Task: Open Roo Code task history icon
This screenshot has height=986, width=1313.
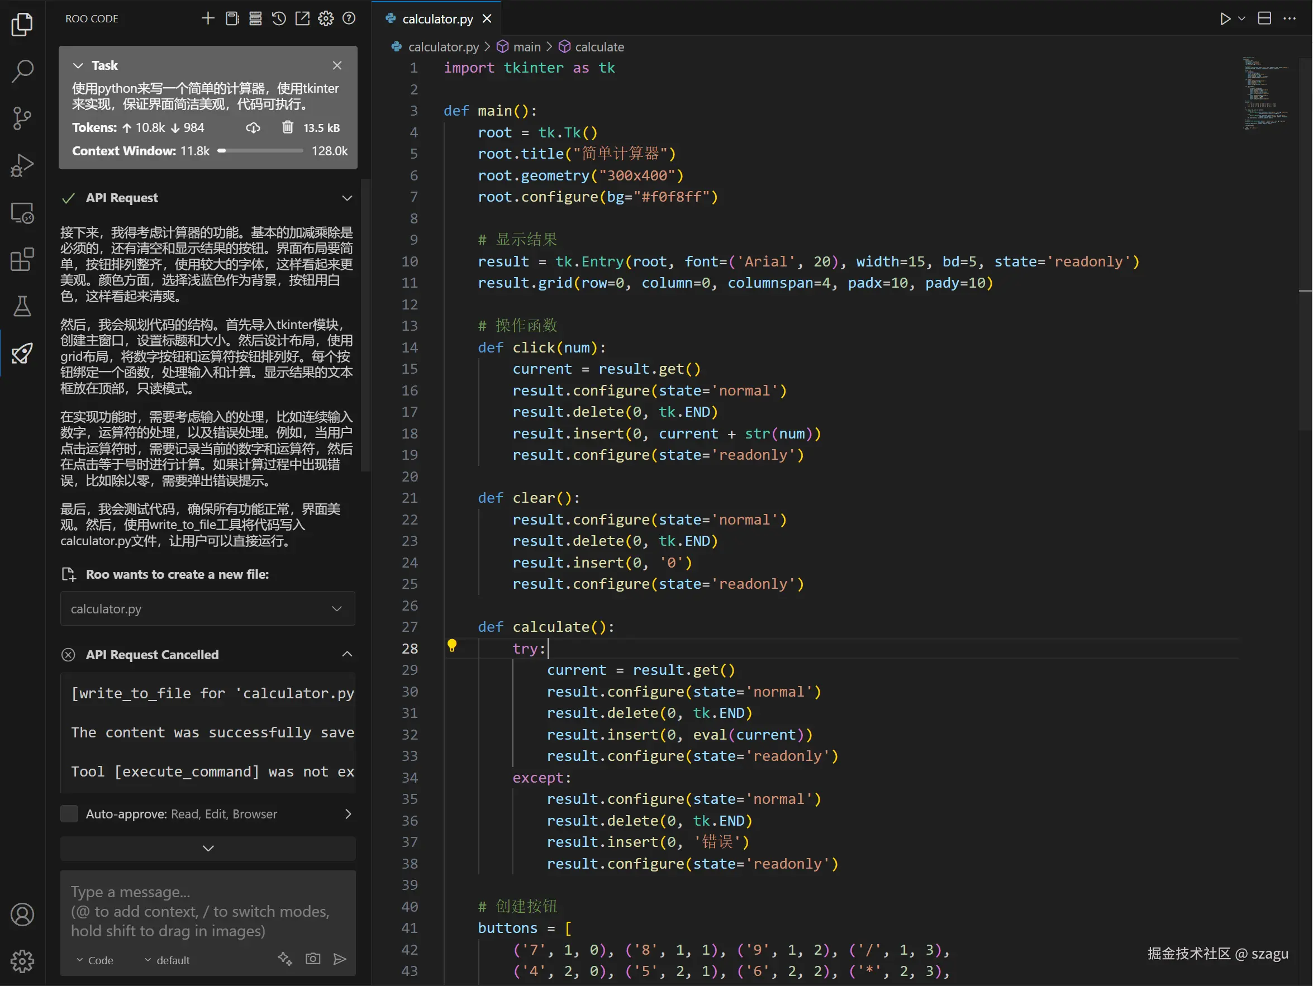Action: tap(279, 18)
